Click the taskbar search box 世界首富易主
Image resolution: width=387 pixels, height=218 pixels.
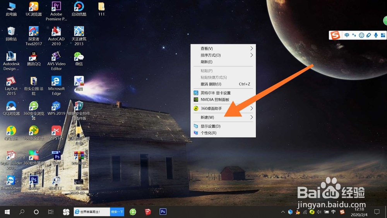coord(92,212)
